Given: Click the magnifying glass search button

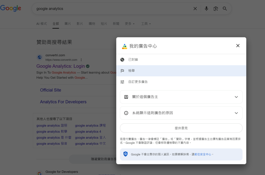Looking at the screenshot, I should pos(225,9).
